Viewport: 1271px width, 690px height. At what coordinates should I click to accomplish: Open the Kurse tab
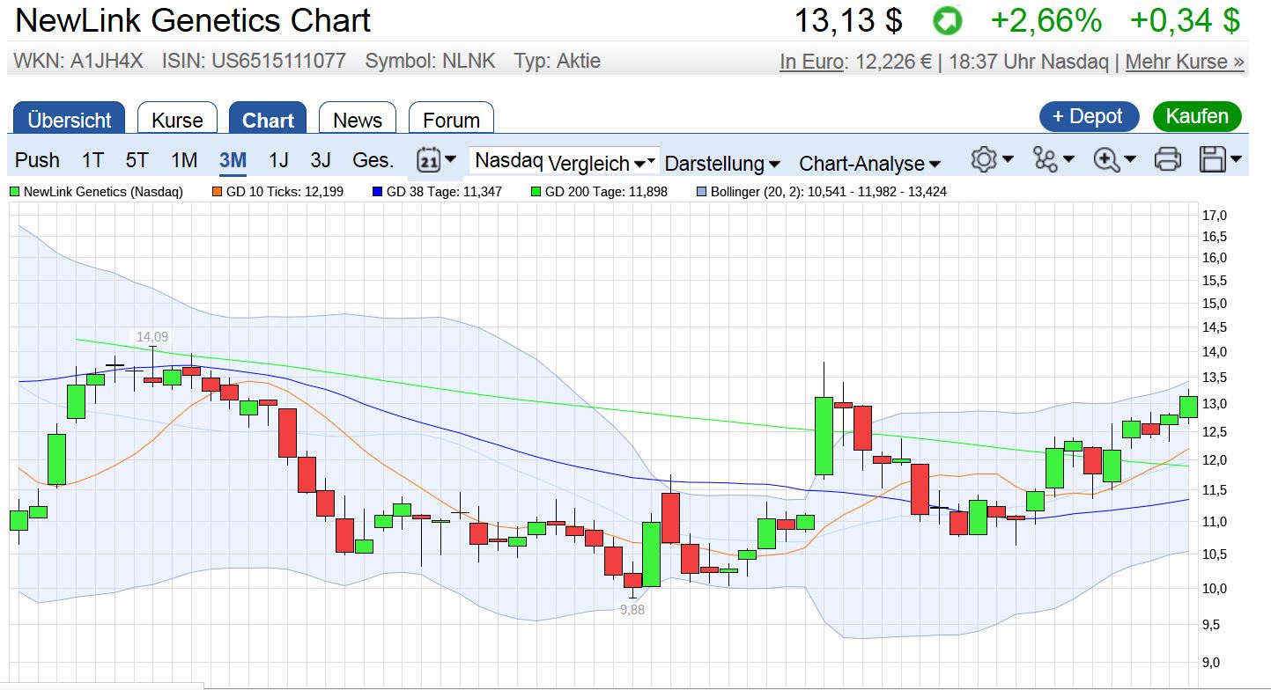tap(177, 120)
